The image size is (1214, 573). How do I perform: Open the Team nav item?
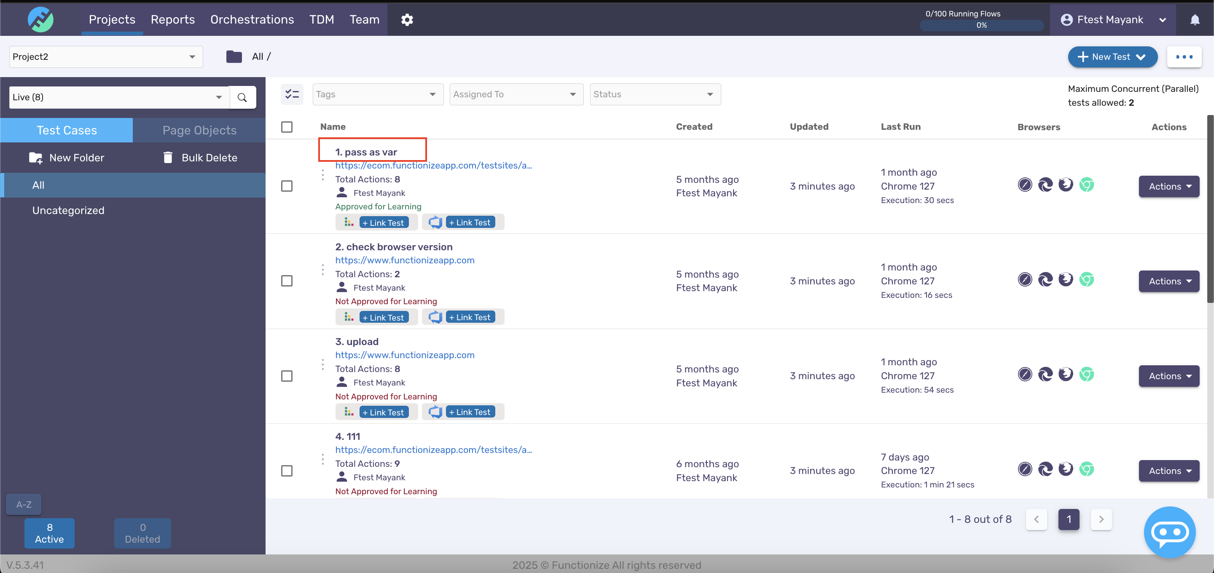tap(364, 19)
